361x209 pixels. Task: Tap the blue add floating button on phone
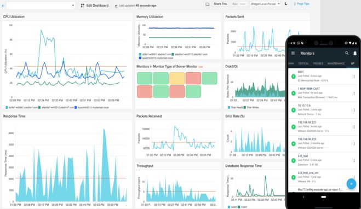pos(351,184)
